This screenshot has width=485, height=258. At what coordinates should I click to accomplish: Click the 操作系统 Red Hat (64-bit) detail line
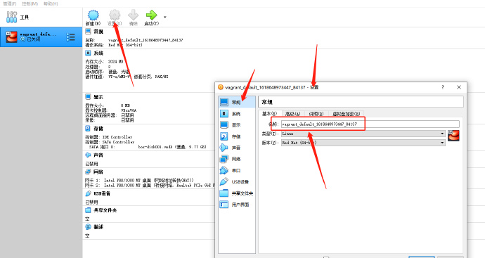coord(114,45)
